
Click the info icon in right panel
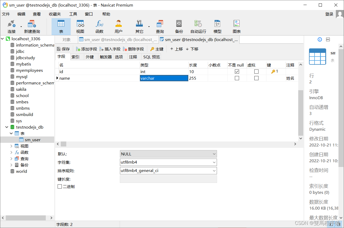tap(320, 39)
